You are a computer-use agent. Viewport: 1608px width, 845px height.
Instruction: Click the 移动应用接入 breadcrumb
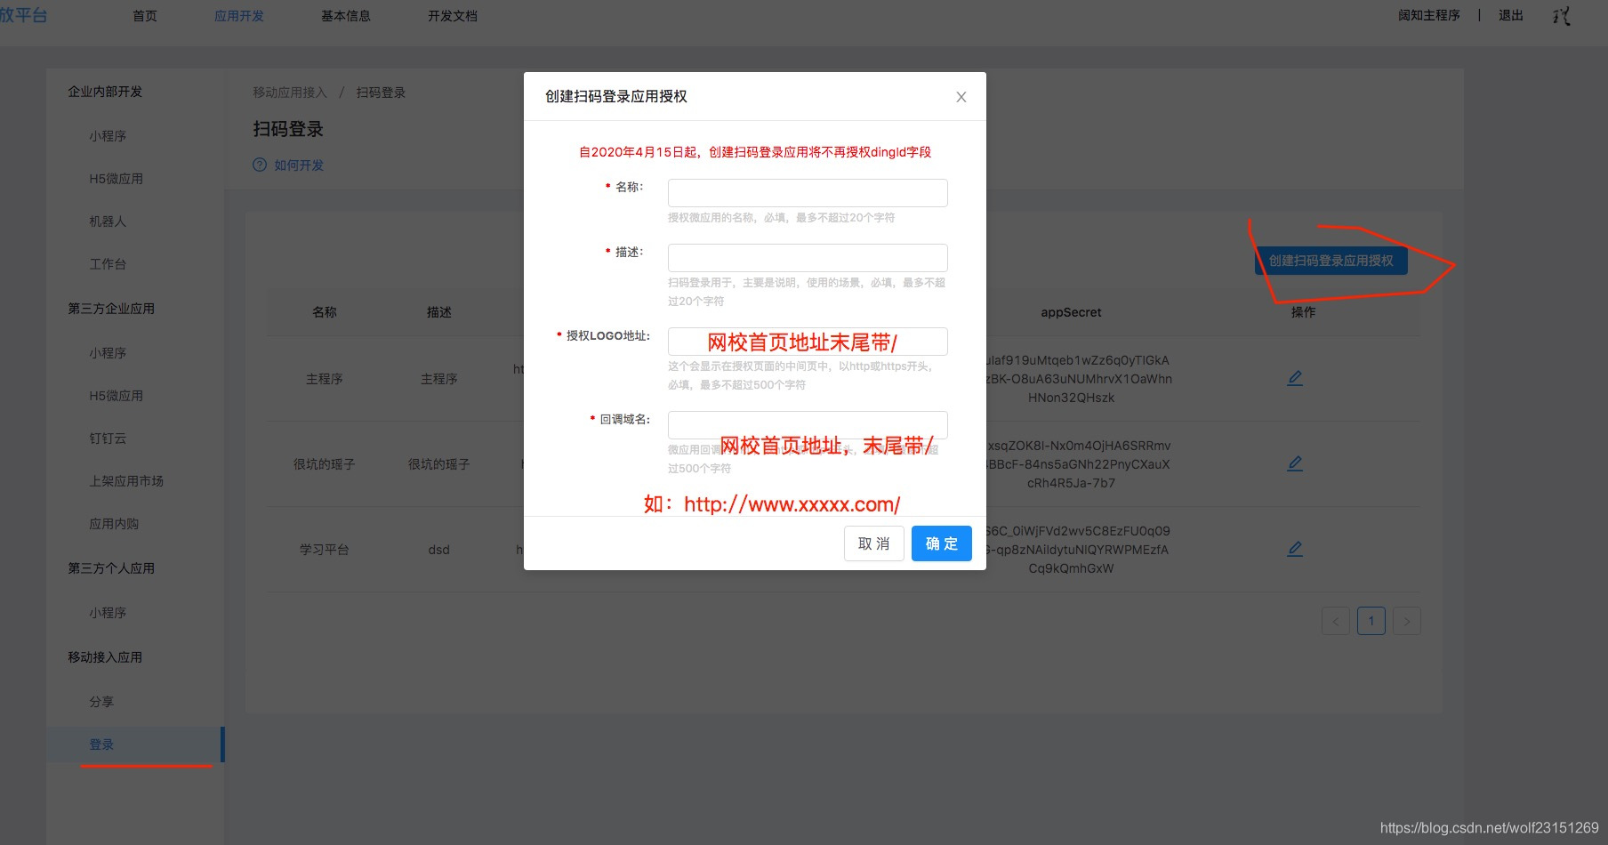(290, 93)
